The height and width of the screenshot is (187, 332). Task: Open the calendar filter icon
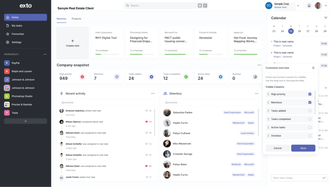(326, 18)
